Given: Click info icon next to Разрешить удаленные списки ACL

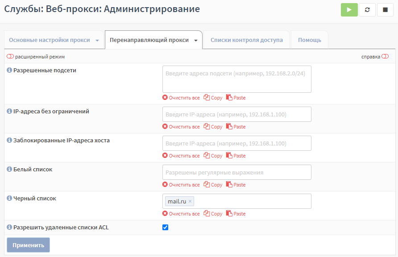Looking at the screenshot, I should (x=9, y=227).
